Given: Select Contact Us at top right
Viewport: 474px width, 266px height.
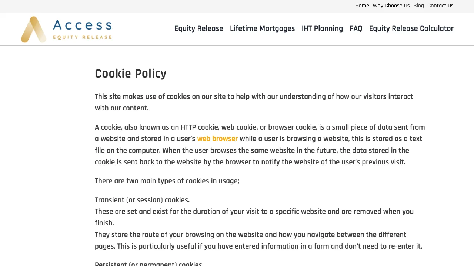Looking at the screenshot, I should (x=440, y=6).
